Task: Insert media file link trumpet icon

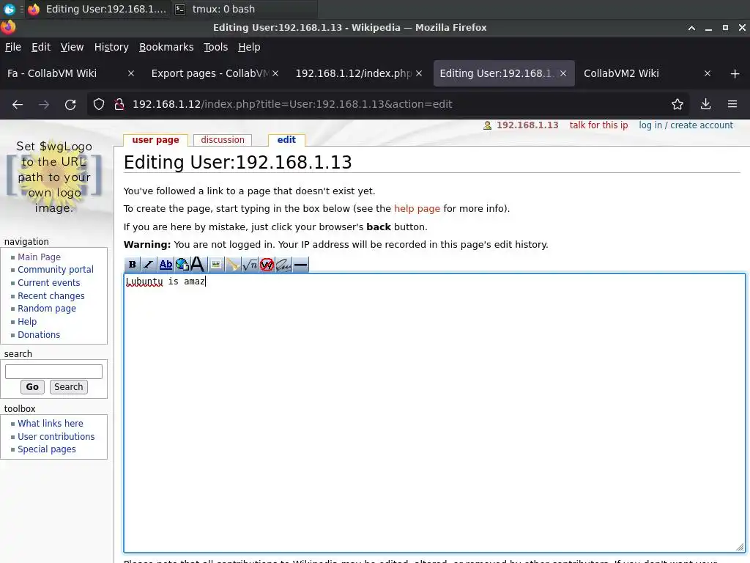Action: click(x=233, y=264)
